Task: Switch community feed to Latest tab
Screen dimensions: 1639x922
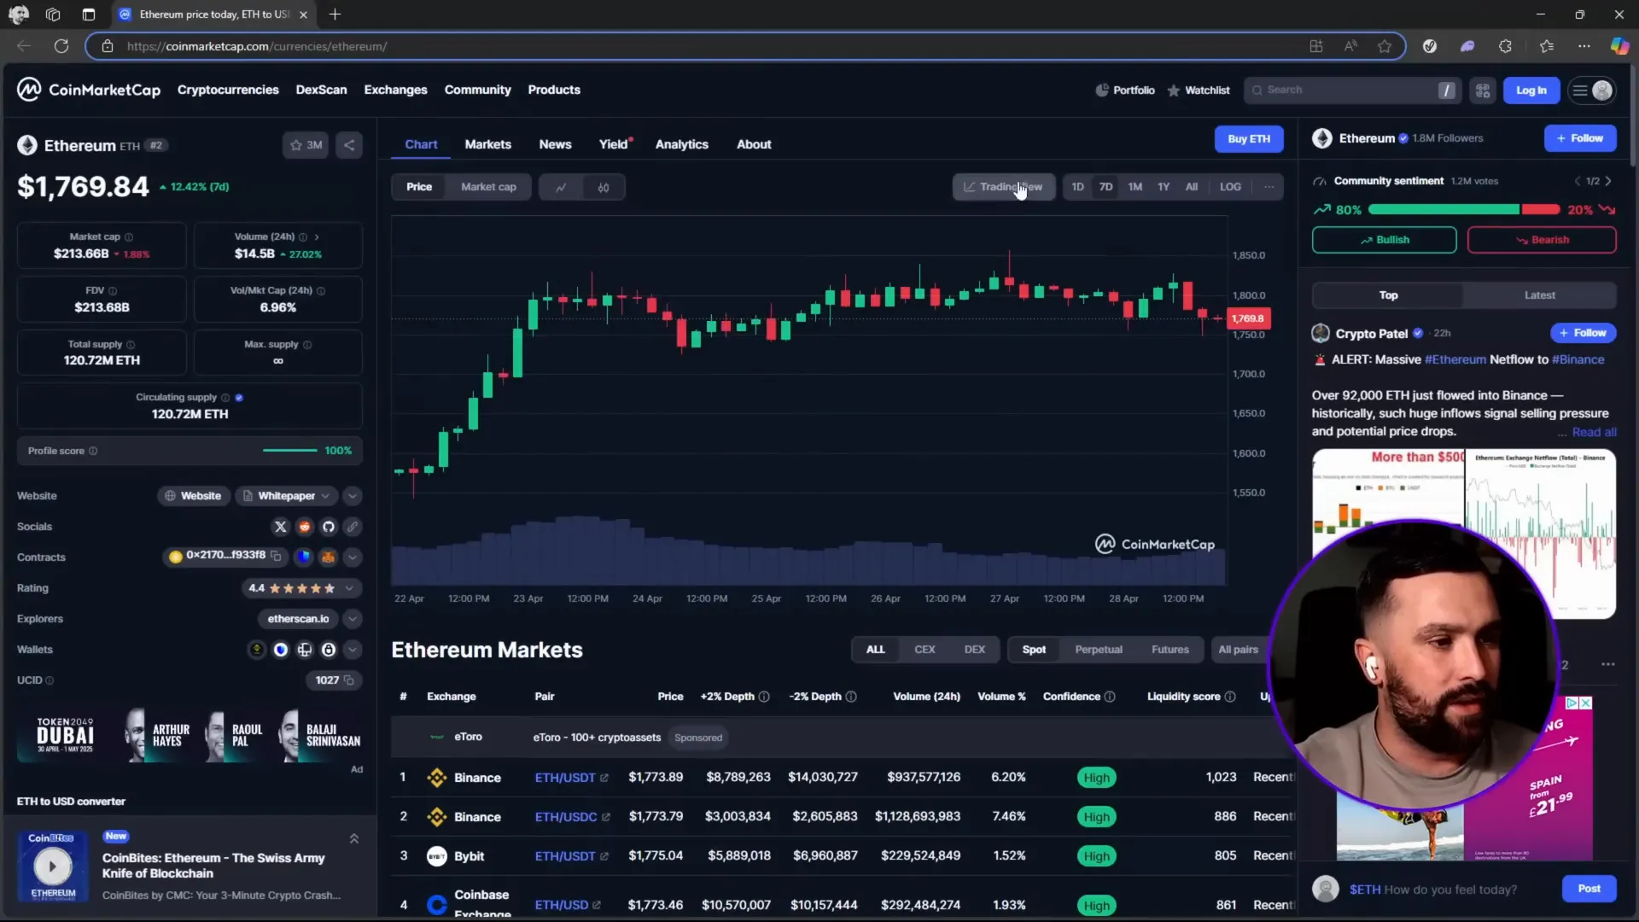Action: point(1539,295)
